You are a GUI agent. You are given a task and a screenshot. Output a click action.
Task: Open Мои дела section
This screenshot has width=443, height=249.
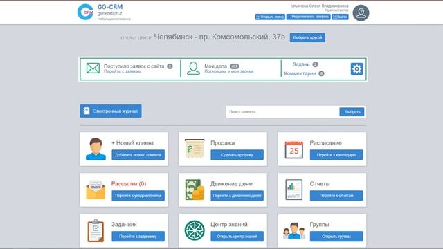tap(215, 66)
